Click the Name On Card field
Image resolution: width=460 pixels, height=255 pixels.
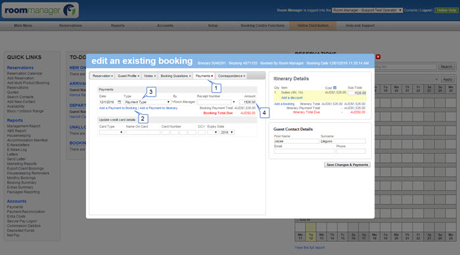143,132
